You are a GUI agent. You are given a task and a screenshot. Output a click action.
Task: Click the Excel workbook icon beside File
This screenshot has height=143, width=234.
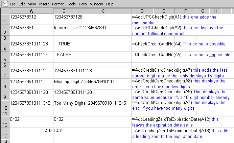coord(5,4)
